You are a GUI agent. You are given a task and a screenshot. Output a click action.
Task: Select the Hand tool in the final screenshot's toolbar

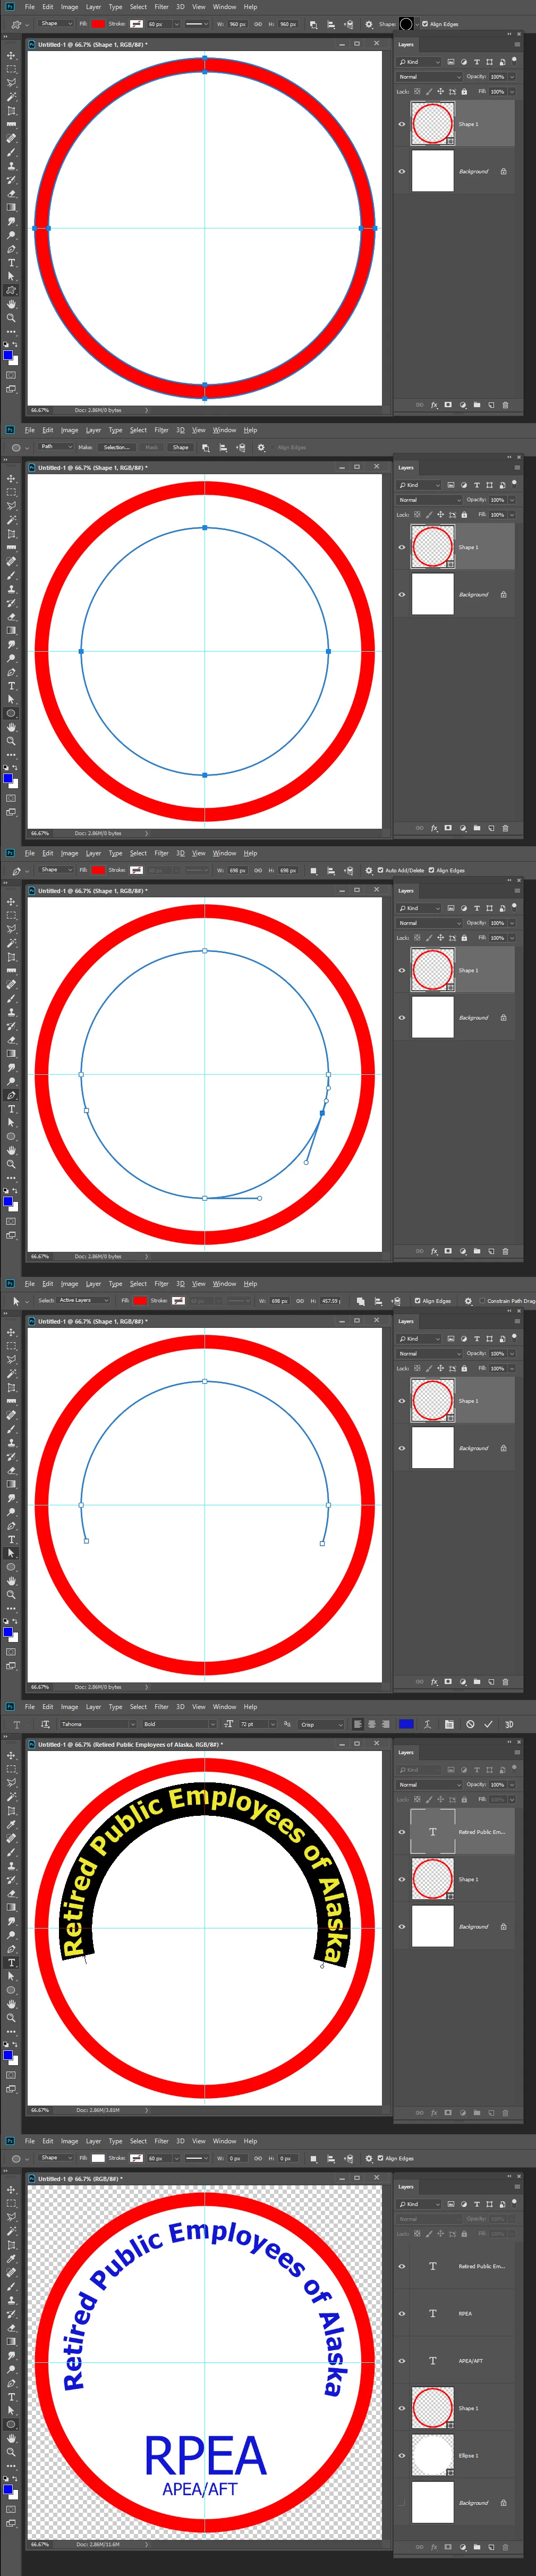(x=11, y=2438)
